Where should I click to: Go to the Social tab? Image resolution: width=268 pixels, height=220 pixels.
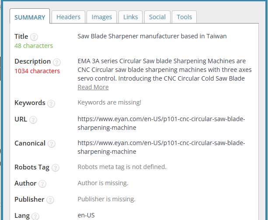(157, 17)
